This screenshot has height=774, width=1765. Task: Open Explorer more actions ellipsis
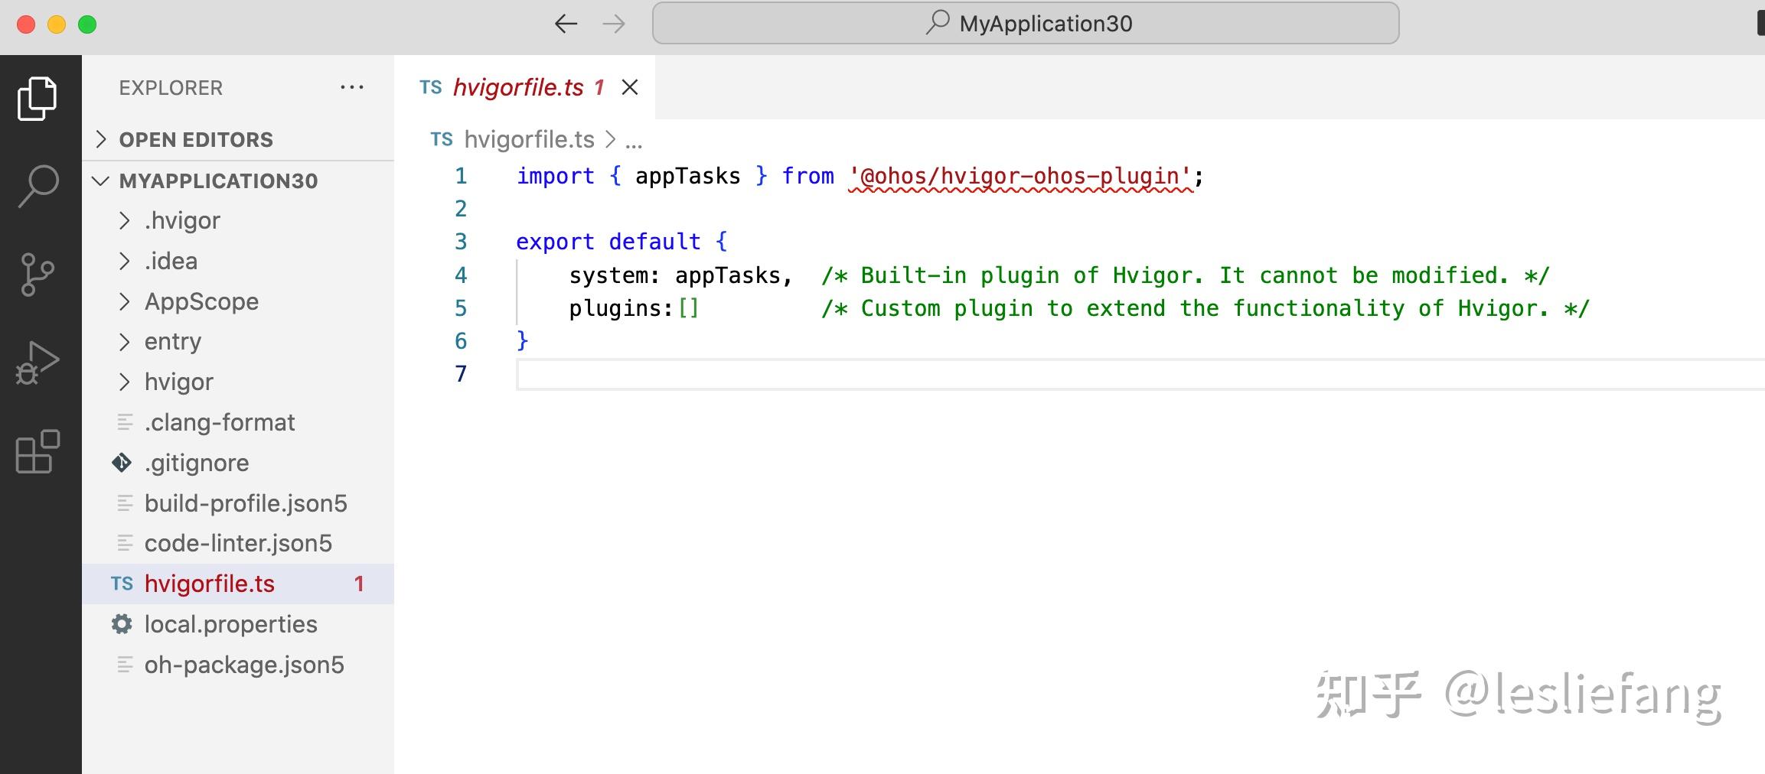point(352,87)
